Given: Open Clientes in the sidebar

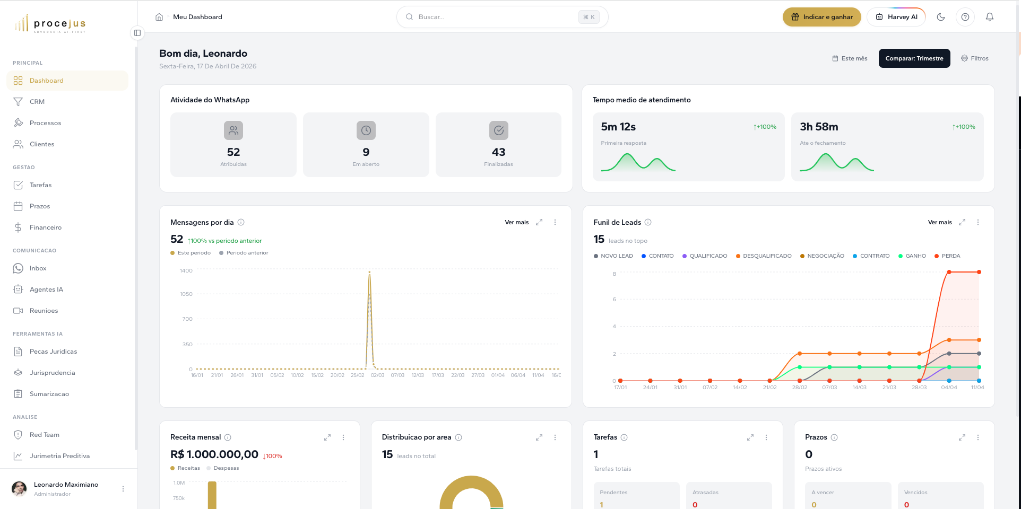Looking at the screenshot, I should (67, 144).
